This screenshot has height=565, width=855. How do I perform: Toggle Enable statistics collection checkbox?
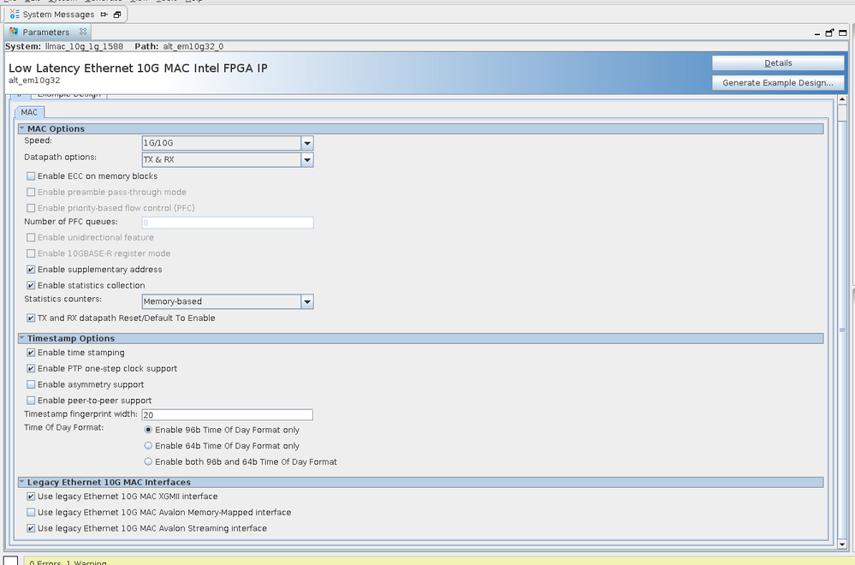pyautogui.click(x=31, y=285)
